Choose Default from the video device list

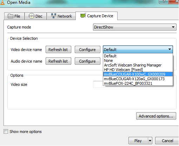[x=138, y=56]
